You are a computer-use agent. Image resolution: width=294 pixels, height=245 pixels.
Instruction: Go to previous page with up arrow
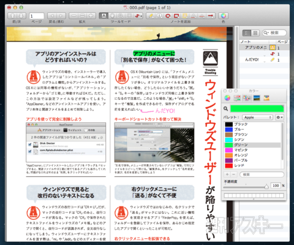pos(12,16)
